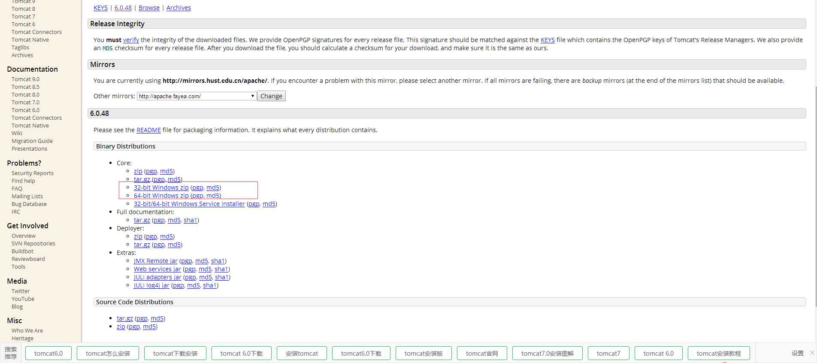Open the mirrors dropdown list
The image size is (817, 363).
click(x=197, y=96)
